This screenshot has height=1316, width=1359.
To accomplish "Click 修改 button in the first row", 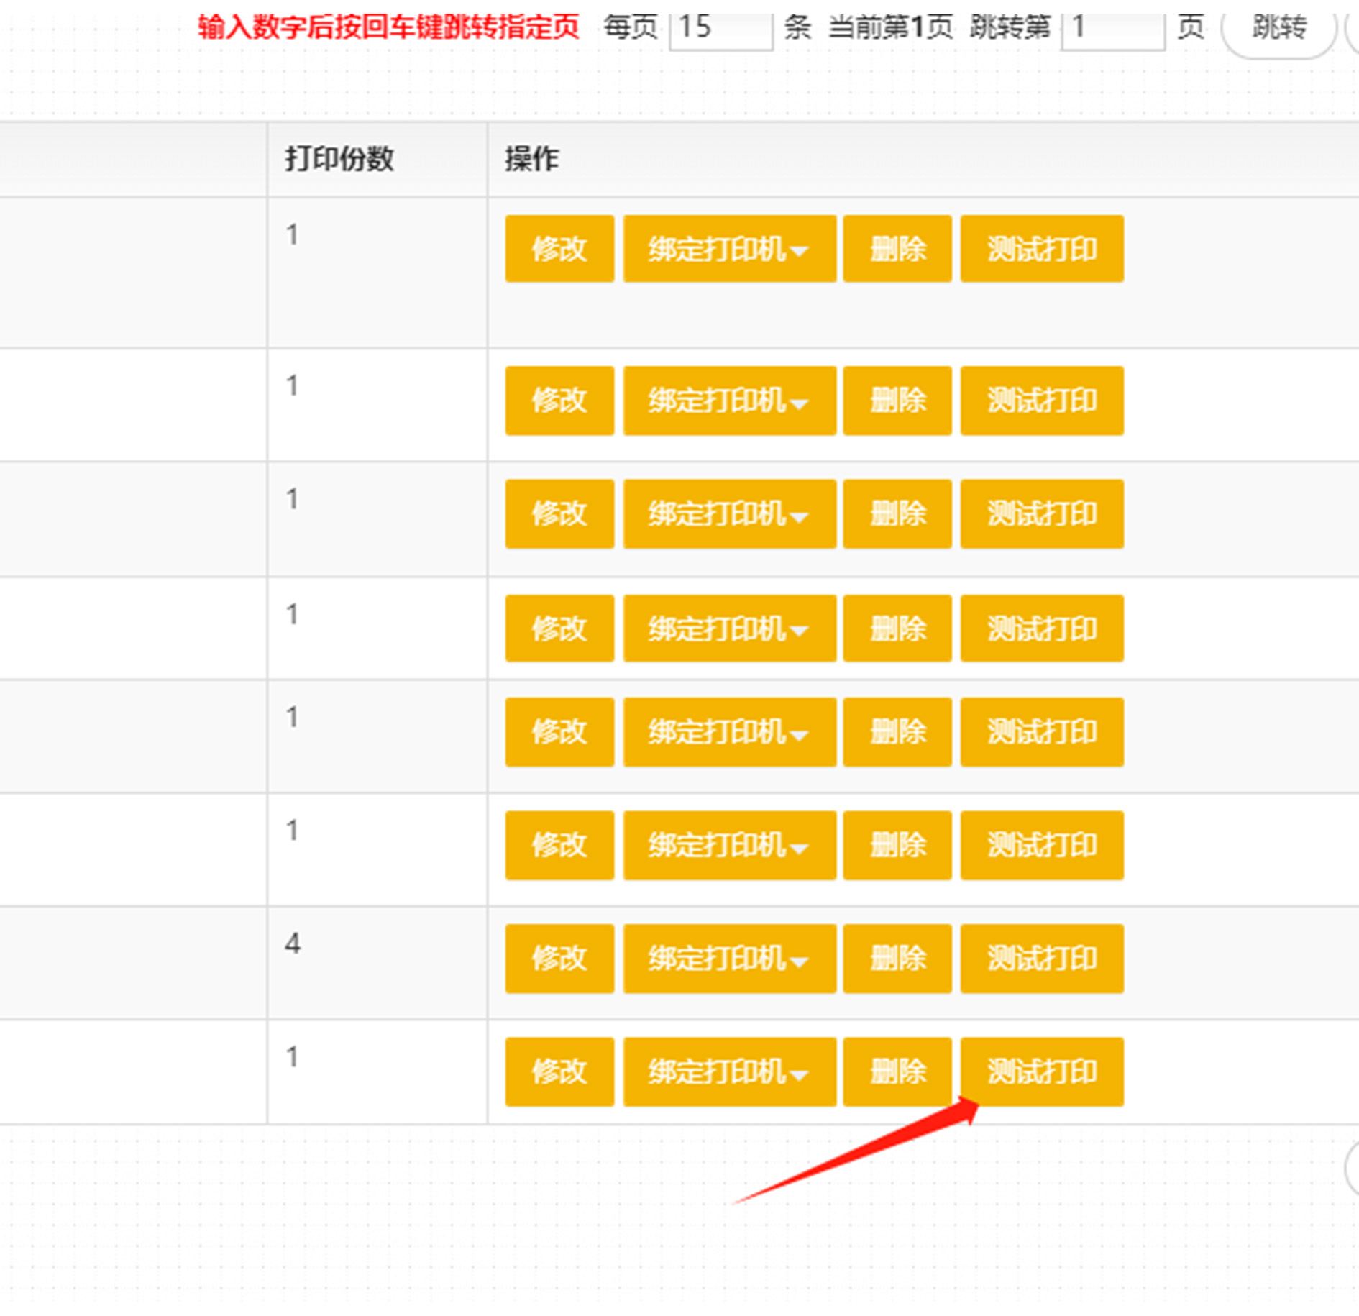I will point(559,249).
